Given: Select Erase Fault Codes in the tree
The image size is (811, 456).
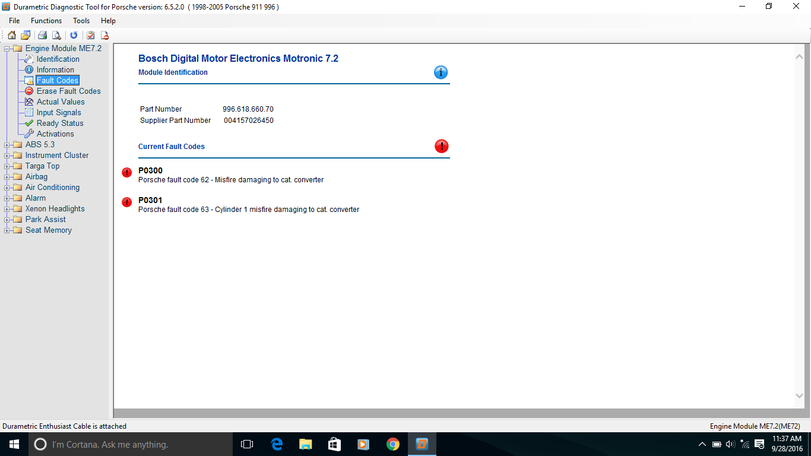Looking at the screenshot, I should tap(69, 91).
